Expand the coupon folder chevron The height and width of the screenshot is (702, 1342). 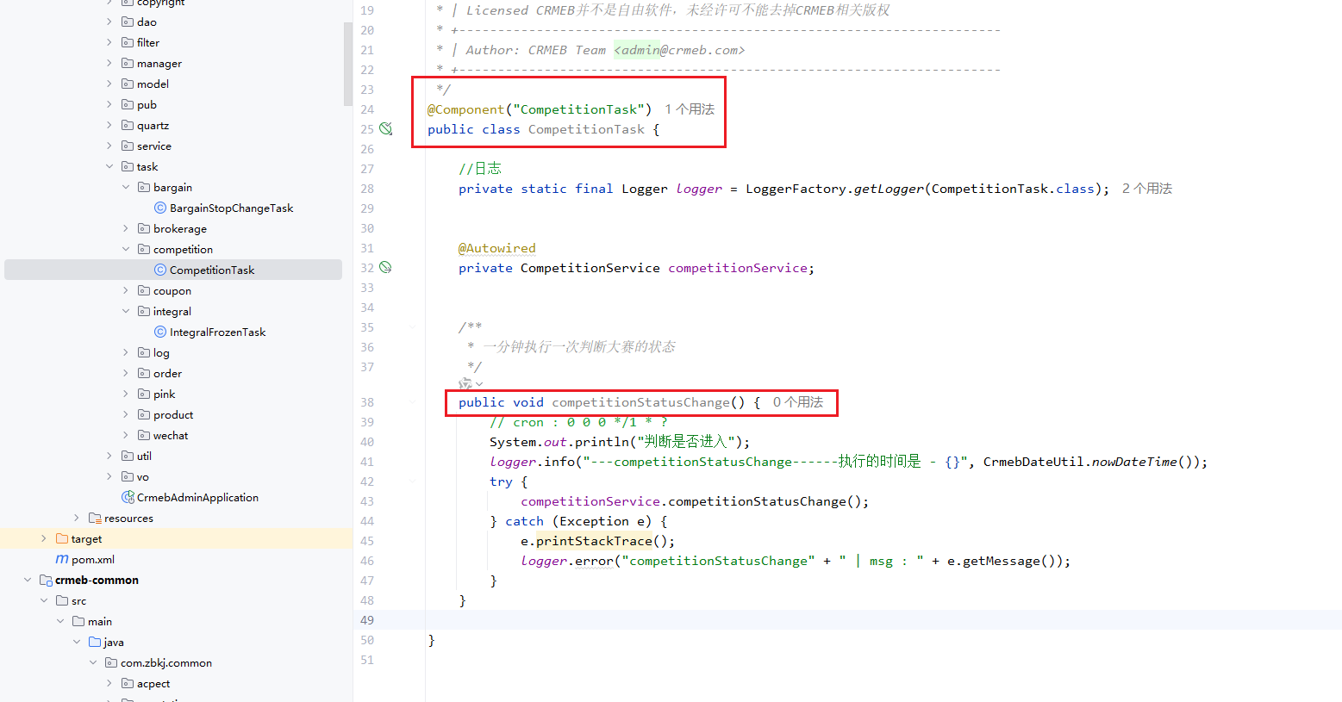126,290
